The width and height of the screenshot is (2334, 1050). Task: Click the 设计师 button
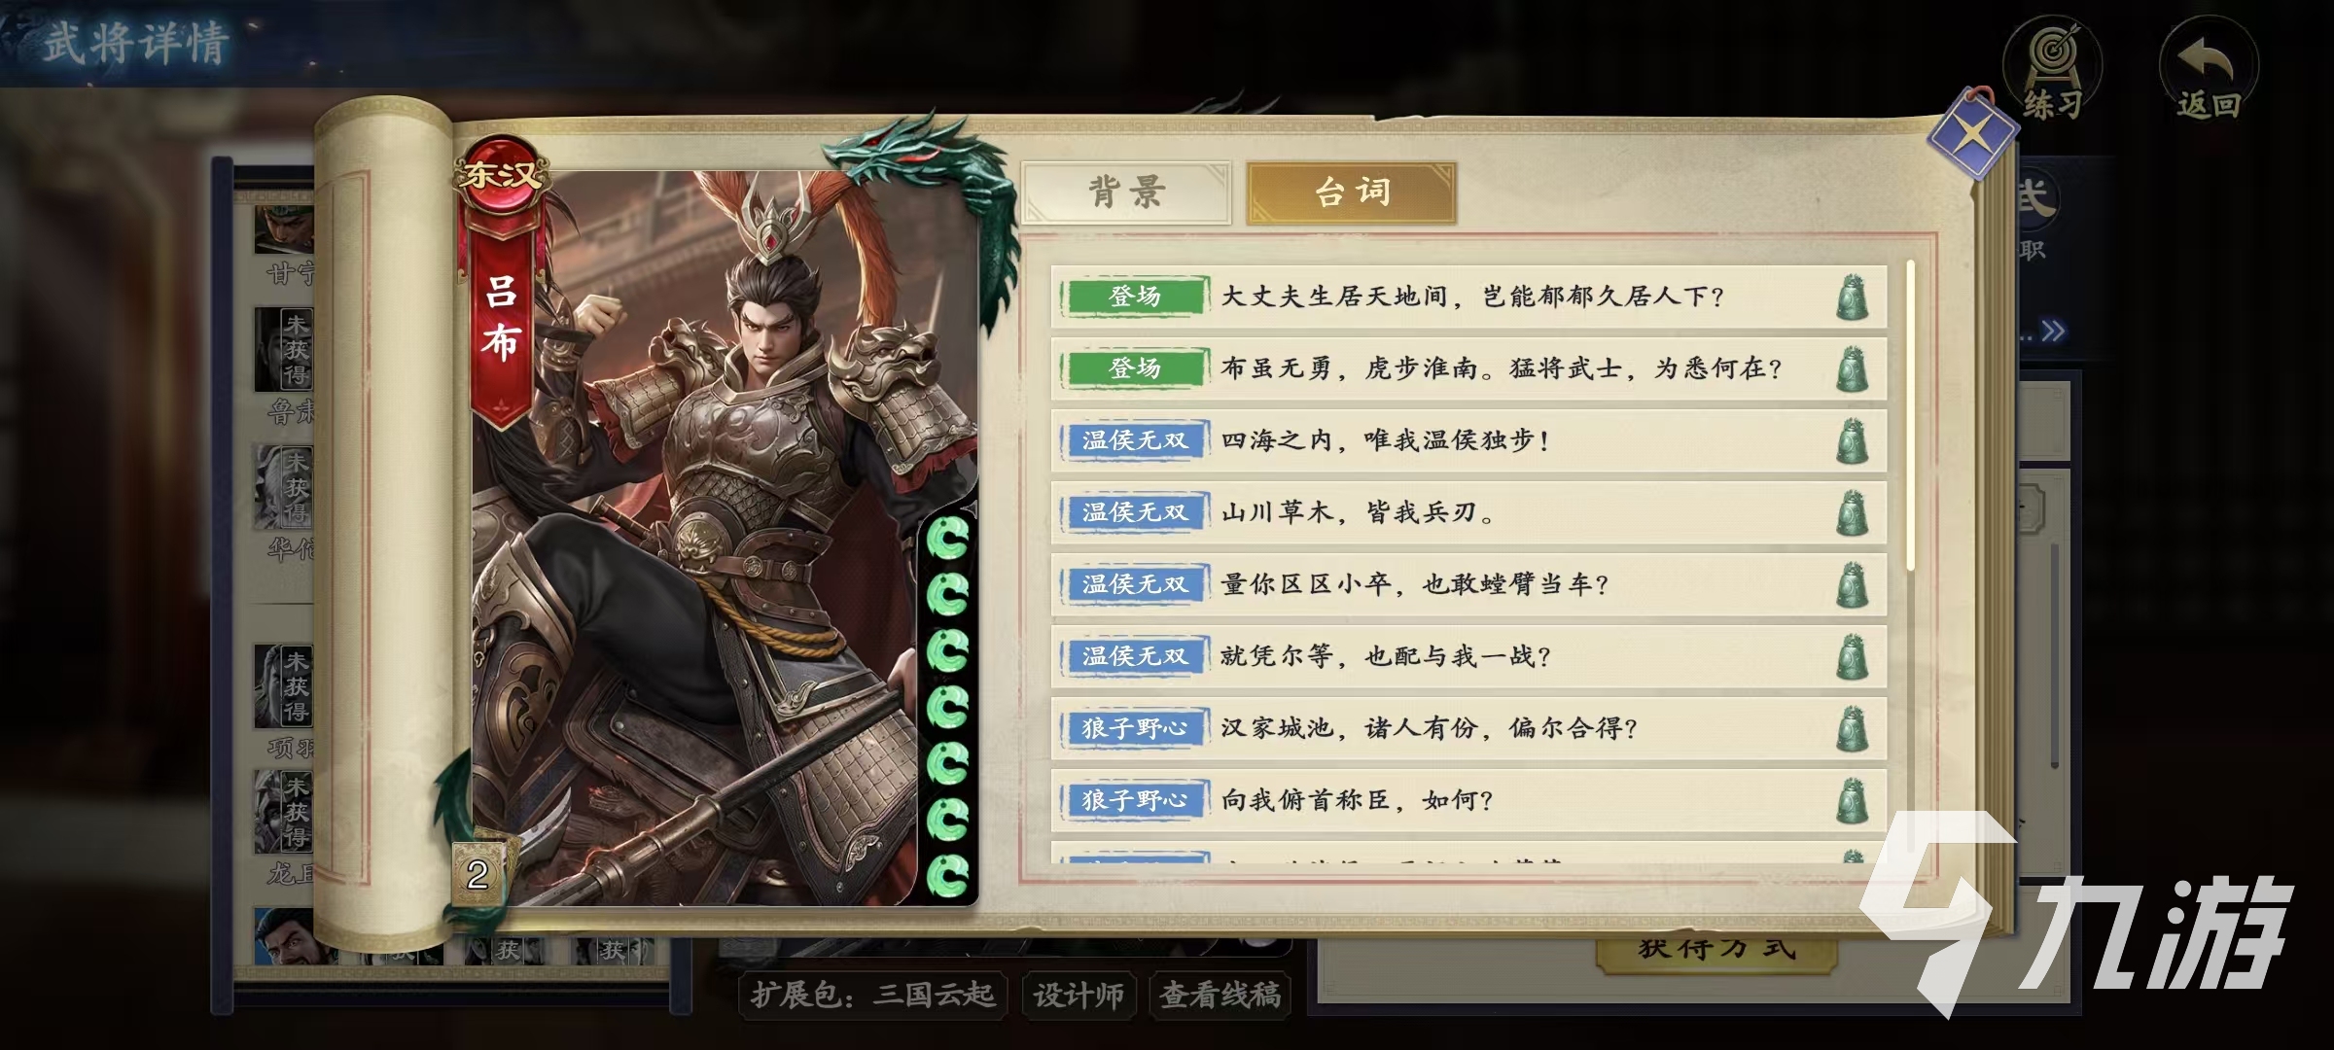click(x=1079, y=995)
